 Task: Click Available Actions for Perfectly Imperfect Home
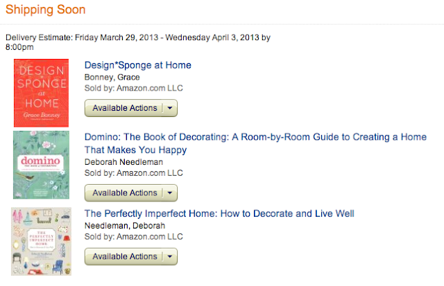point(124,256)
